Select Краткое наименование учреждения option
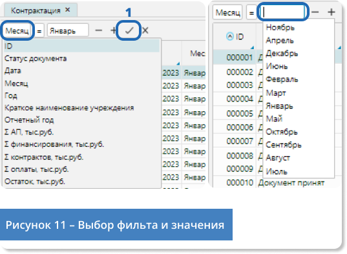 click(81, 108)
